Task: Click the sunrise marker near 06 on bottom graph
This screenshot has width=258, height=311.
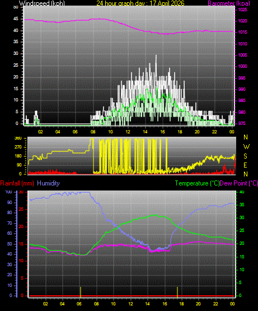Action: [x=81, y=292]
